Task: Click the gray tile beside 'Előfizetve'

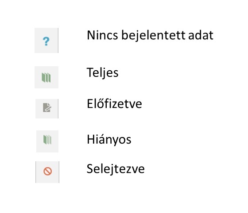Action: click(47, 109)
